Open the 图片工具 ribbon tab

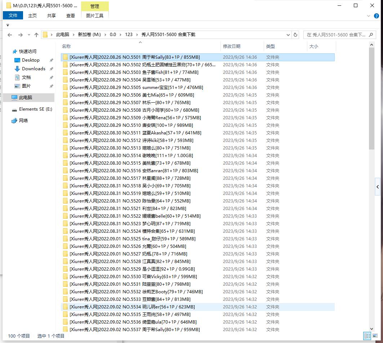pos(94,15)
